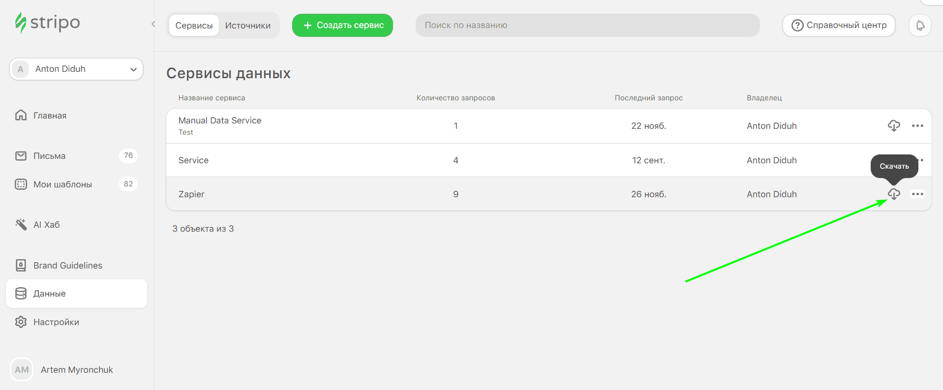The width and height of the screenshot is (943, 390).
Task: Open Письма in the sidebar
Action: [x=49, y=156]
